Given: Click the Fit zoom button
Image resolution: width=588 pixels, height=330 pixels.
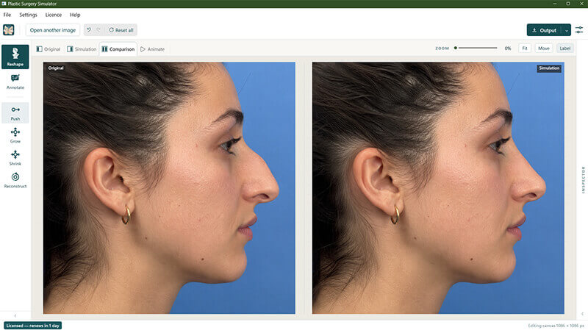Looking at the screenshot, I should coord(525,48).
